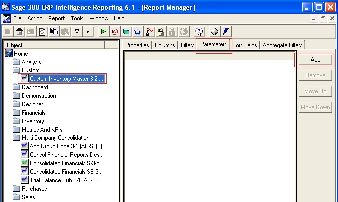This screenshot has width=338, height=202.
Task: Click the blue globe arrows toolbar icon
Action: point(137,32)
